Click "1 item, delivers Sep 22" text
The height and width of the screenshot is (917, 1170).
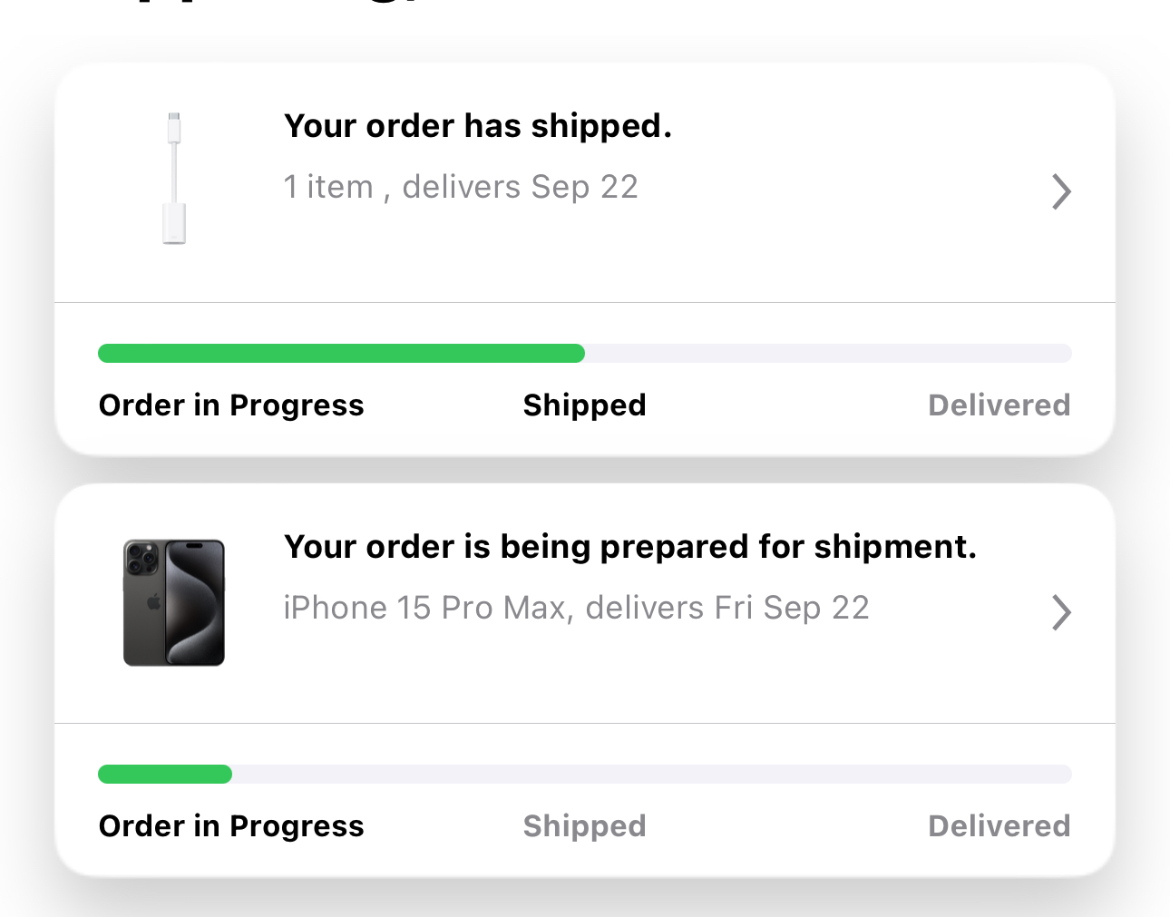[x=461, y=187]
